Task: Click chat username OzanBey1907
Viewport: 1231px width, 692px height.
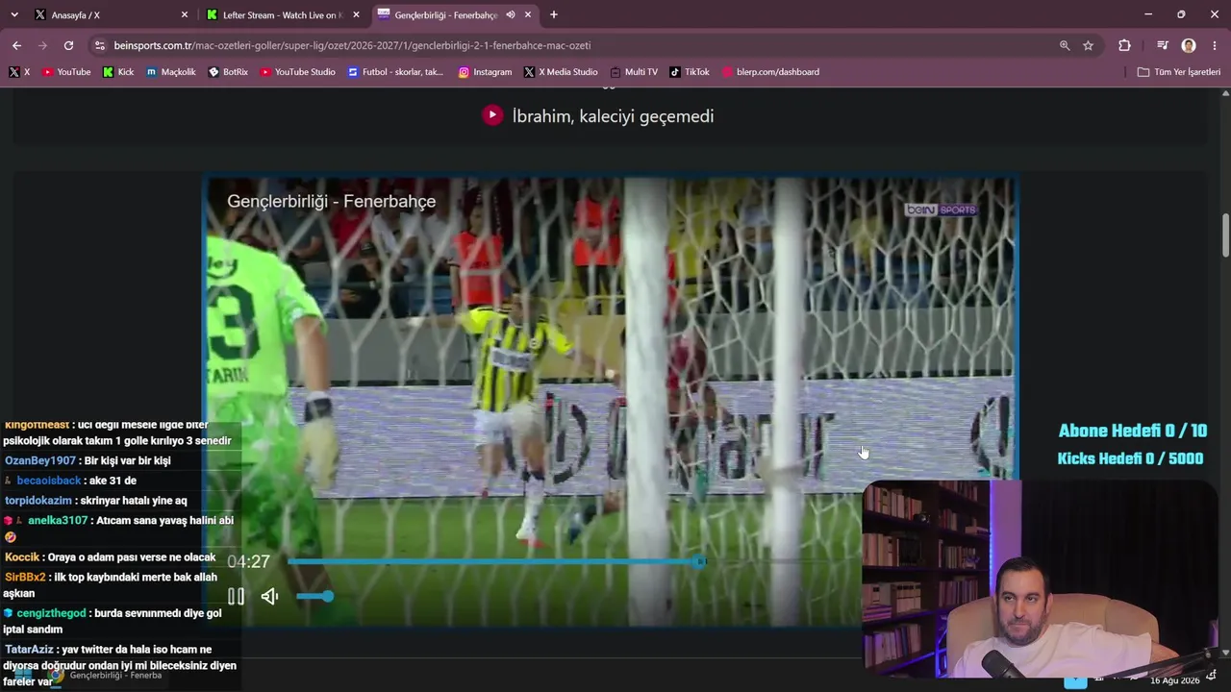Action: point(40,460)
